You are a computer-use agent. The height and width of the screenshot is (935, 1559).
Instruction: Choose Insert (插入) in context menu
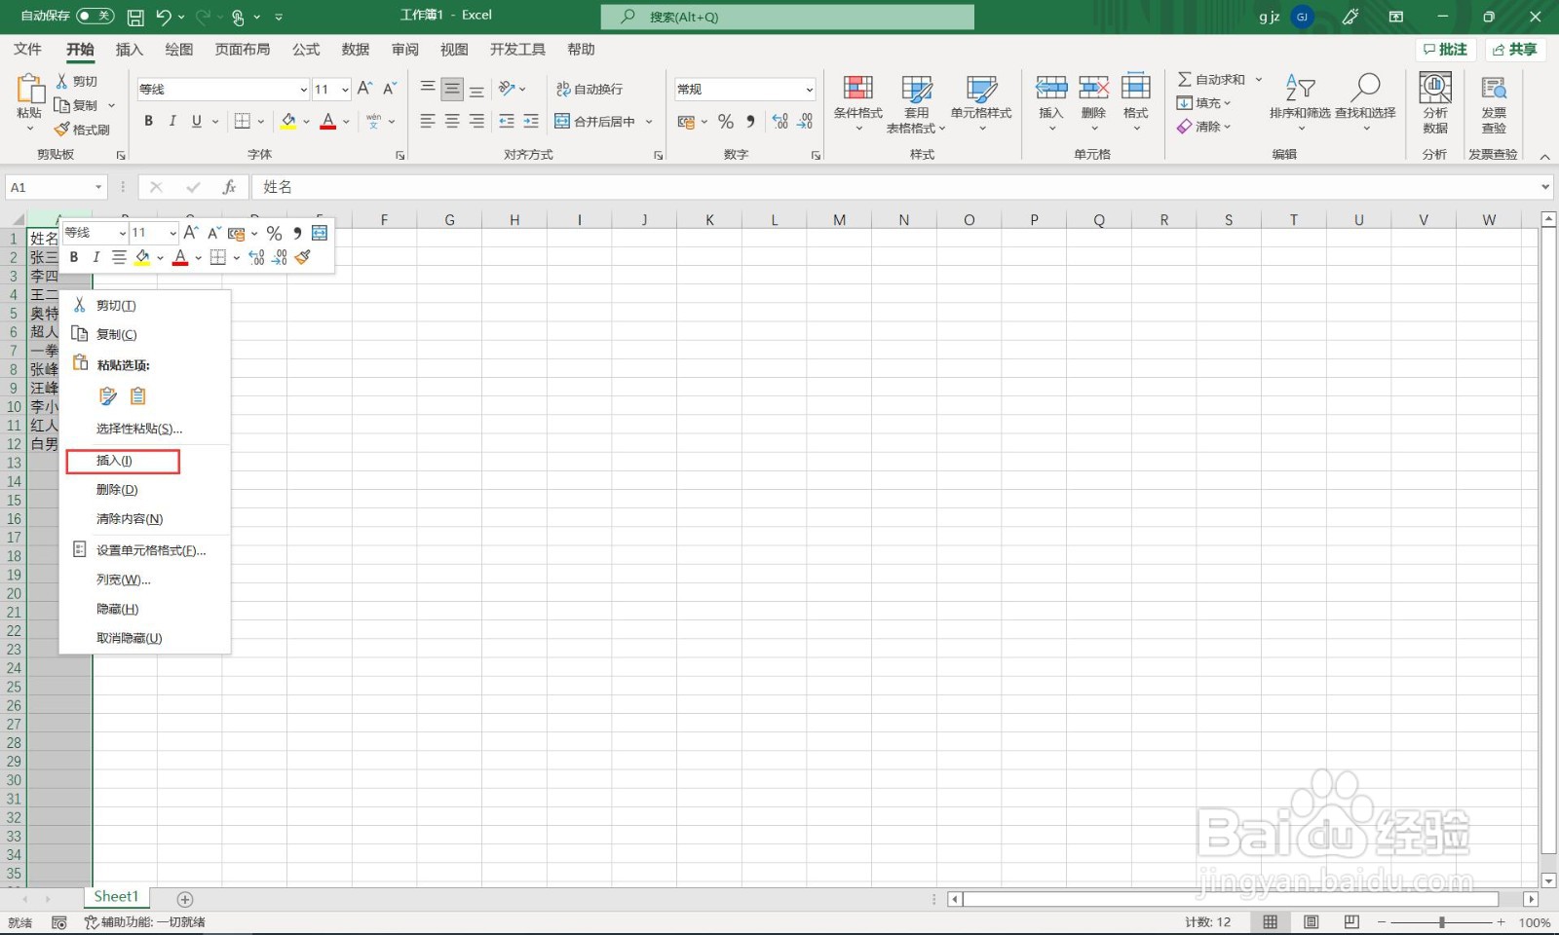pyautogui.click(x=145, y=461)
